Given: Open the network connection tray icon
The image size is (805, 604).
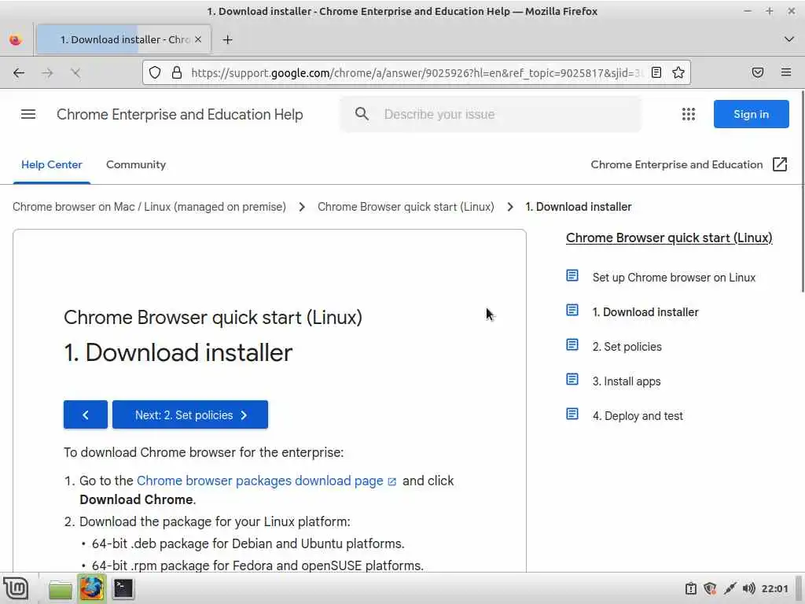Looking at the screenshot, I should pos(730,588).
